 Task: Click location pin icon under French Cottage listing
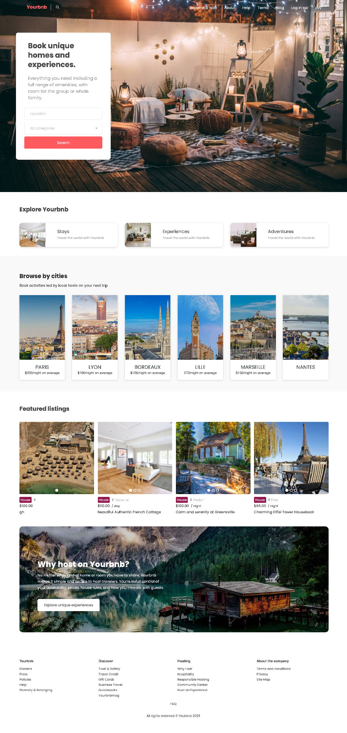[x=113, y=500]
